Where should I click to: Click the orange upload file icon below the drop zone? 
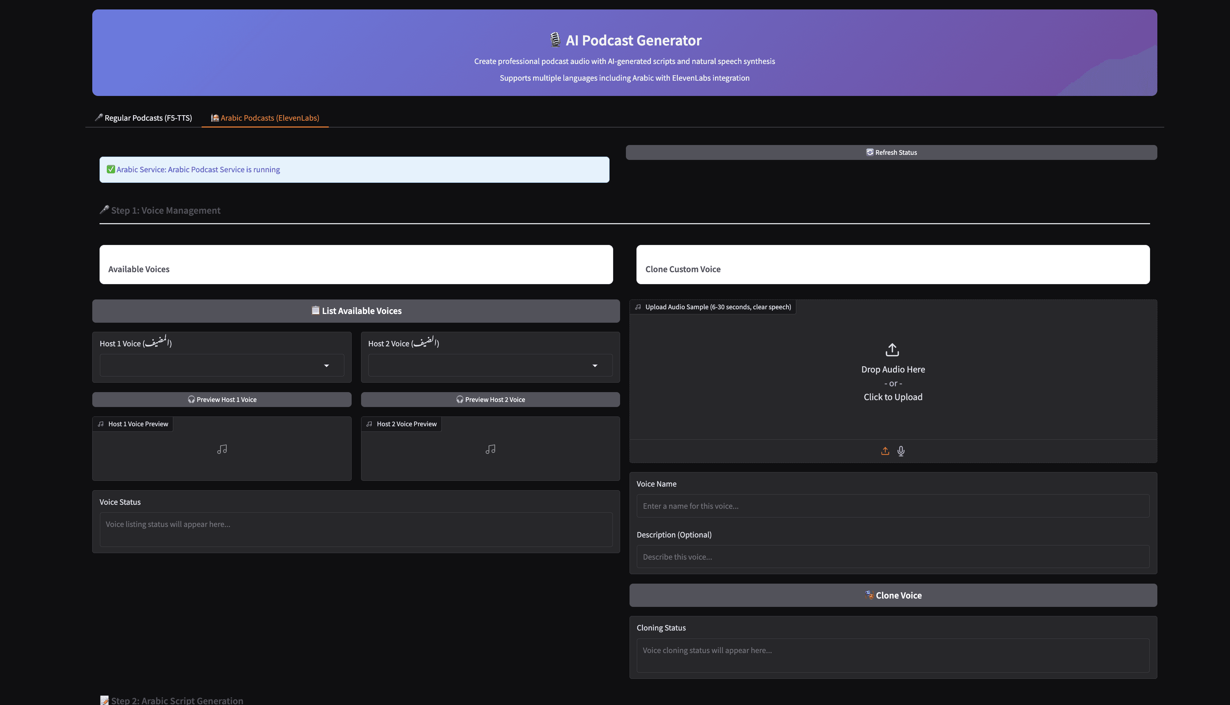885,451
